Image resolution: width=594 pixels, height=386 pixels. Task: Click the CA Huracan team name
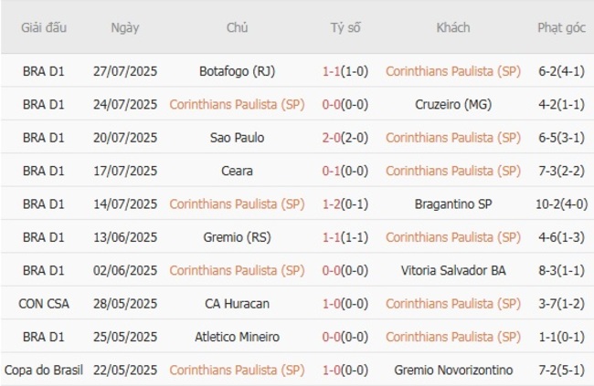(237, 304)
